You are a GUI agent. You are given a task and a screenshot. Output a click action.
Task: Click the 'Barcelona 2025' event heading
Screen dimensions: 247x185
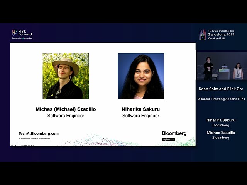click(x=221, y=34)
